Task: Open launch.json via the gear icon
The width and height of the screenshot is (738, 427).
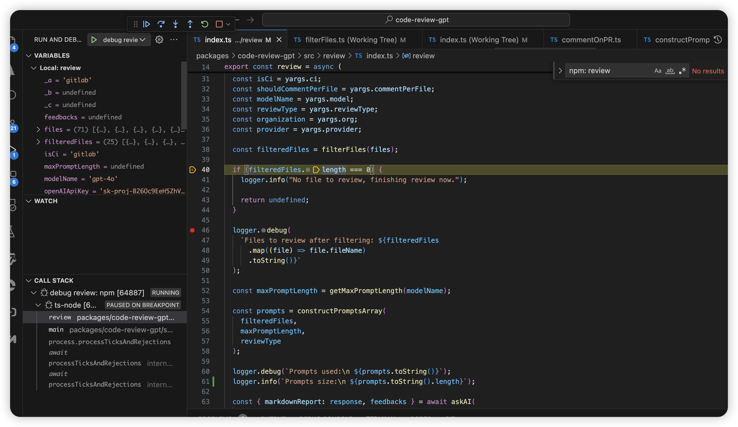Action: pyautogui.click(x=159, y=40)
